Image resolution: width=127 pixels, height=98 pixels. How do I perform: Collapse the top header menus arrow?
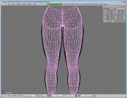point(6,4)
